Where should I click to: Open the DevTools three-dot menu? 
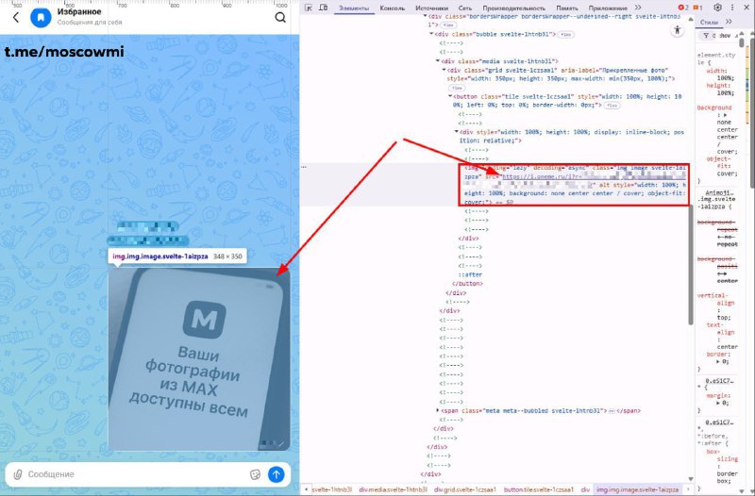732,8
